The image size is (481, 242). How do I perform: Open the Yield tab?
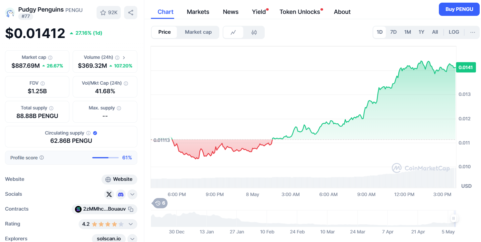coord(259,12)
